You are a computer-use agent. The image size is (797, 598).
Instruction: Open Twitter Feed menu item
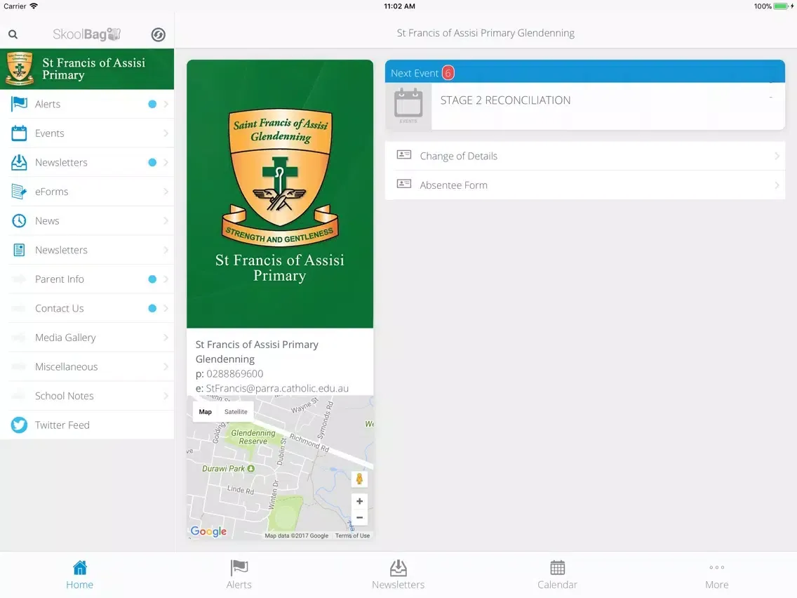pyautogui.click(x=87, y=425)
